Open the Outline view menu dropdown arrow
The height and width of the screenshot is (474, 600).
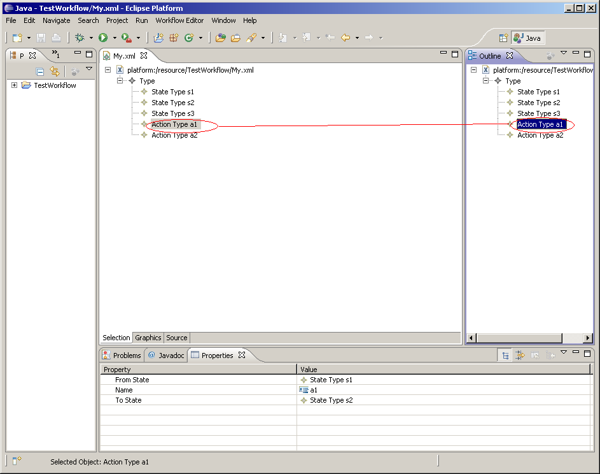[x=563, y=54]
